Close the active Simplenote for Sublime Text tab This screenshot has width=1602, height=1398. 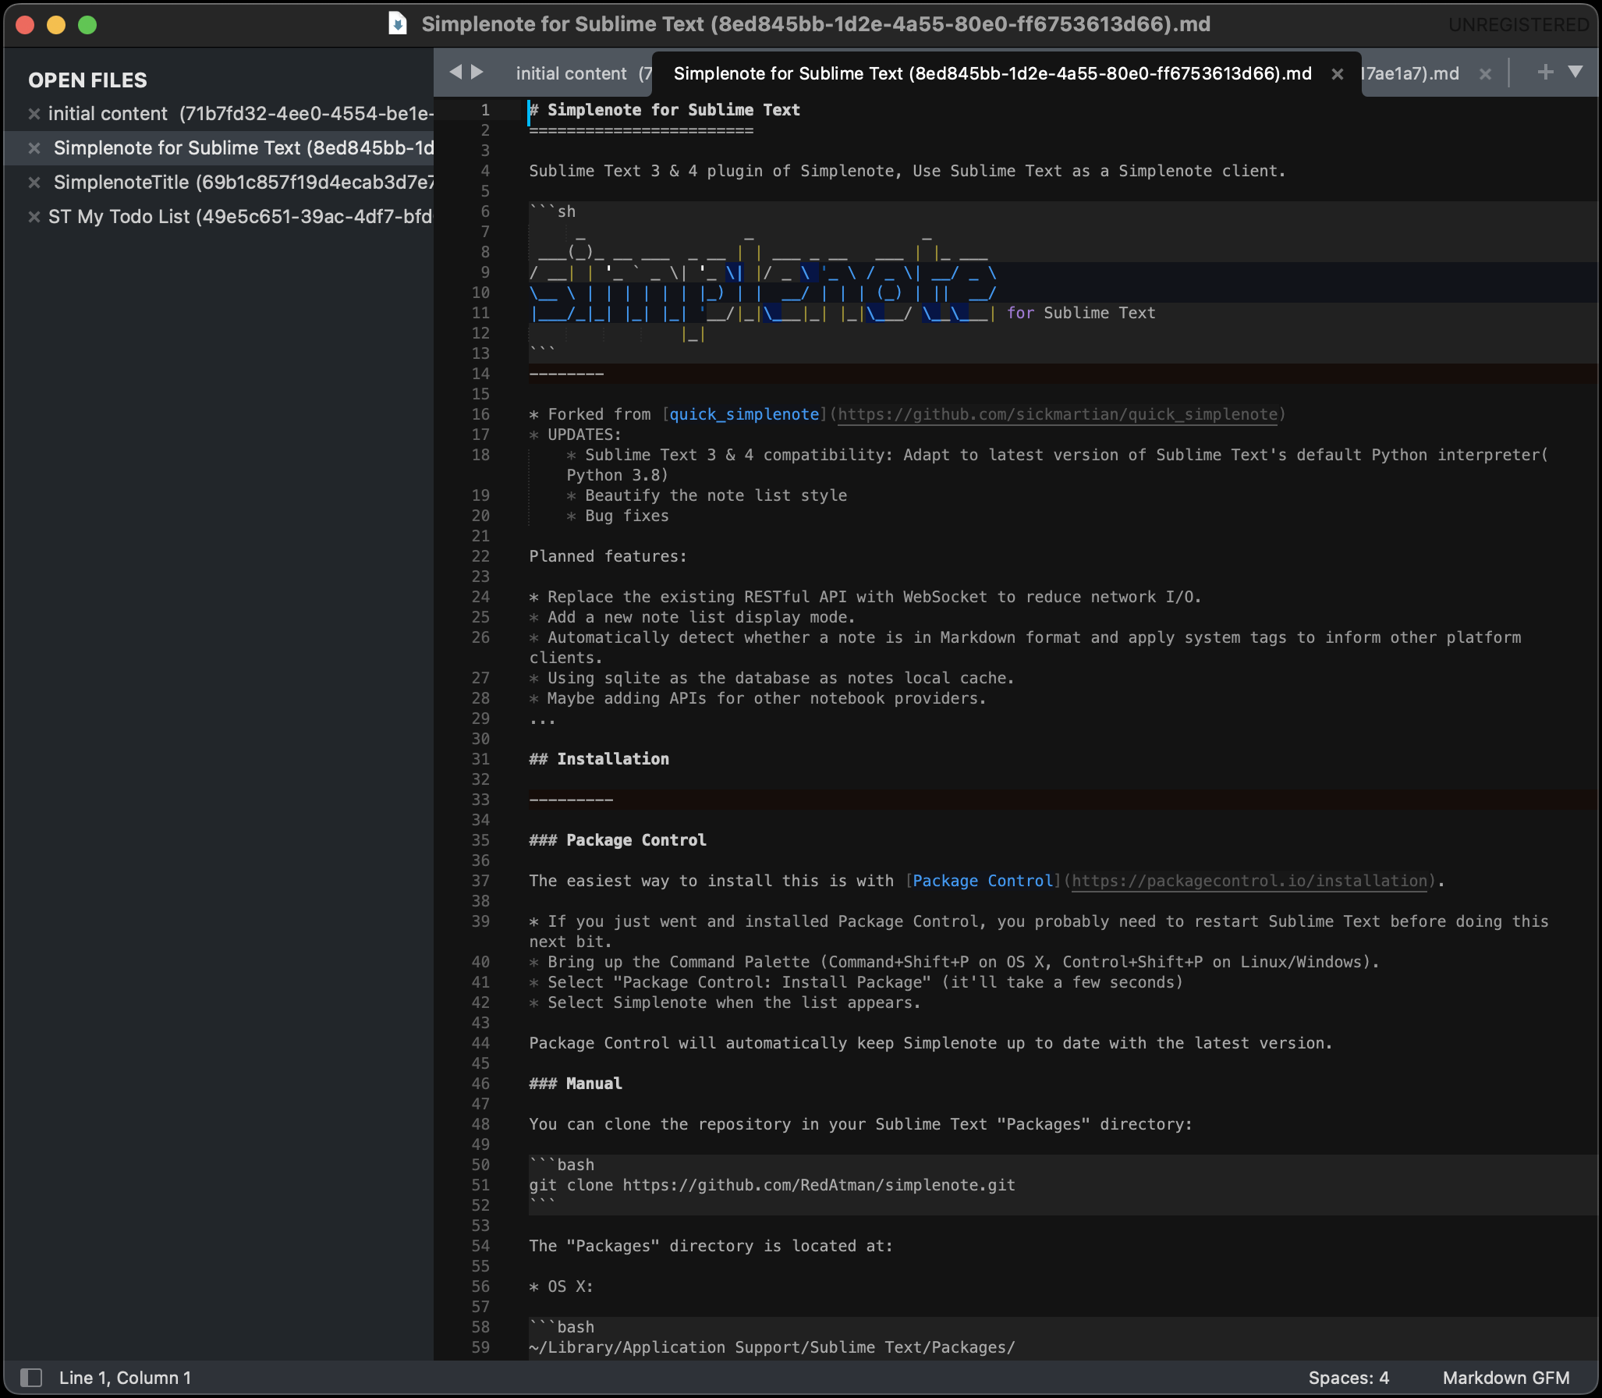(x=1338, y=74)
